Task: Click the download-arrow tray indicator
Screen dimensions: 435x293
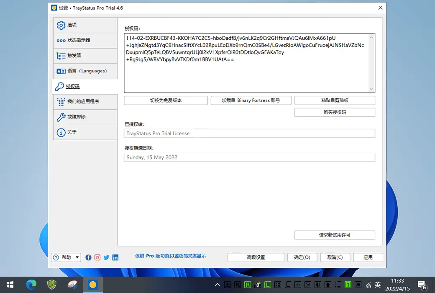Action: (x=228, y=285)
